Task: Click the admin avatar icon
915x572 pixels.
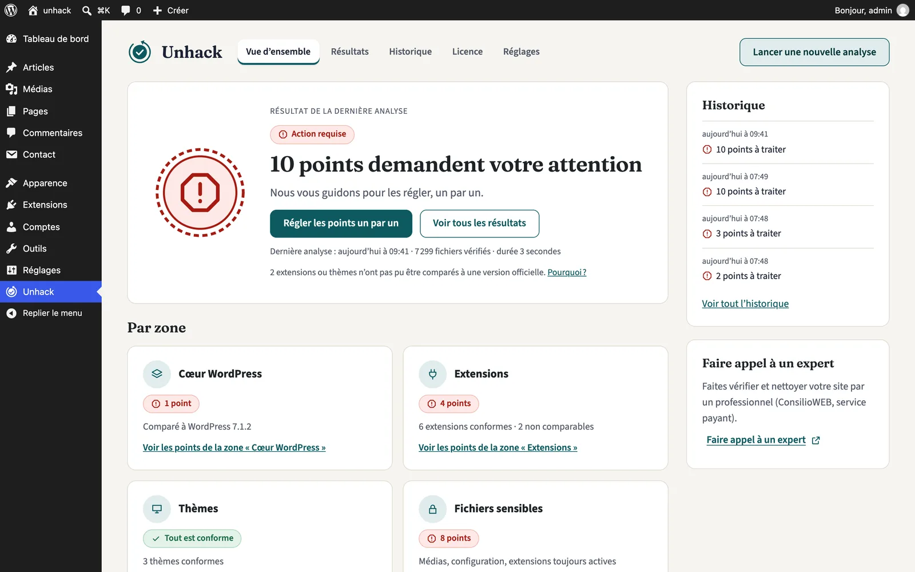Action: click(903, 10)
